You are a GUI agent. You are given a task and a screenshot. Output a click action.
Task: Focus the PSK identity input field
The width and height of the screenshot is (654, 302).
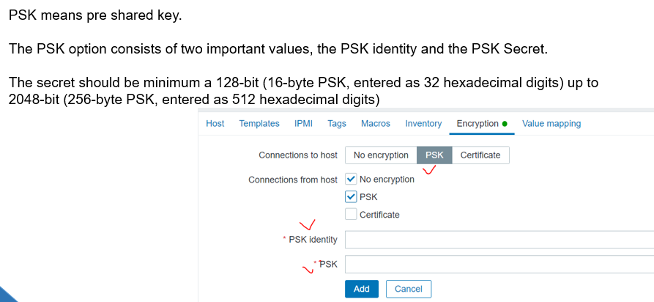pos(499,240)
